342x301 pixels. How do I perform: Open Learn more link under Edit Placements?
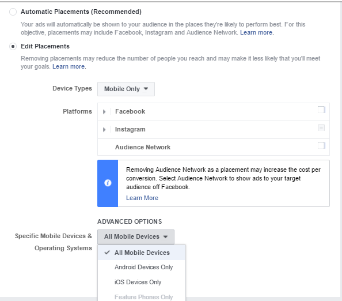[x=69, y=66]
